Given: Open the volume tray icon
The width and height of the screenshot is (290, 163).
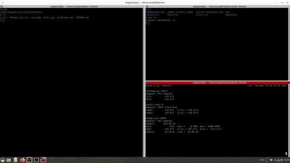Looking at the screenshot, I should 282,160.
